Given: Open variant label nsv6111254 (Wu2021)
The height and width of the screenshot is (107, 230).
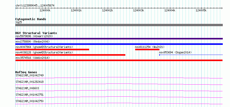Looking at the screenshot, I should pos(150,47).
